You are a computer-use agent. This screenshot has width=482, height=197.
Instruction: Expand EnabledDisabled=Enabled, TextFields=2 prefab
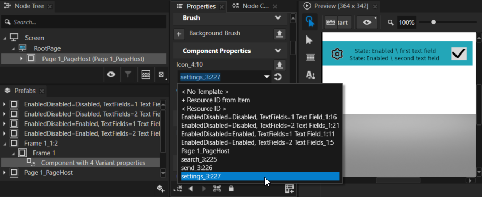[4, 133]
